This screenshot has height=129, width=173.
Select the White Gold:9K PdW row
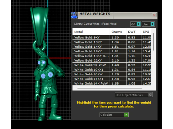point(112,65)
